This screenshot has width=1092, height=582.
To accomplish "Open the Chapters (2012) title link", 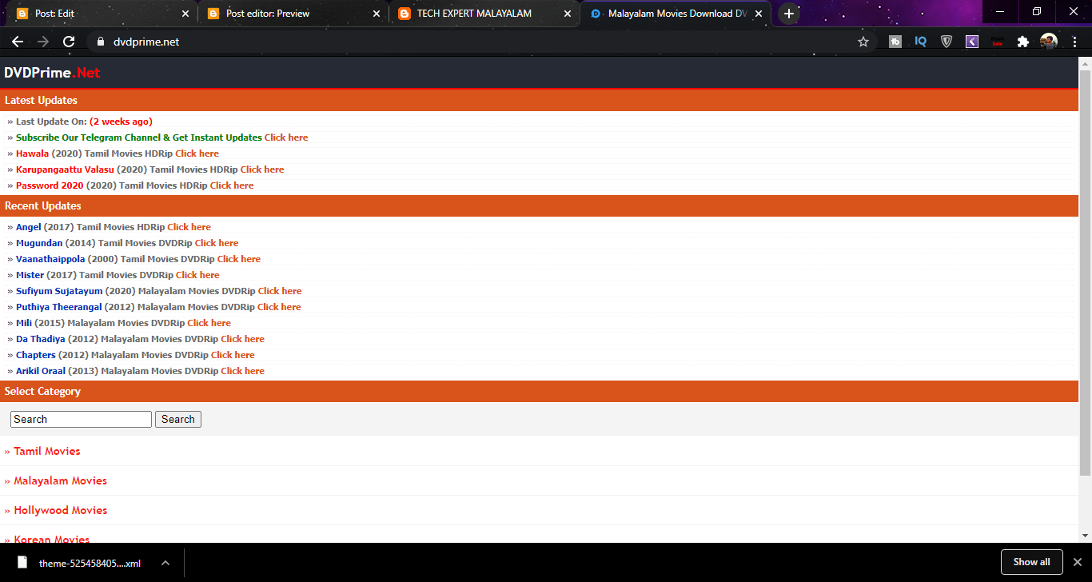I will (x=36, y=355).
